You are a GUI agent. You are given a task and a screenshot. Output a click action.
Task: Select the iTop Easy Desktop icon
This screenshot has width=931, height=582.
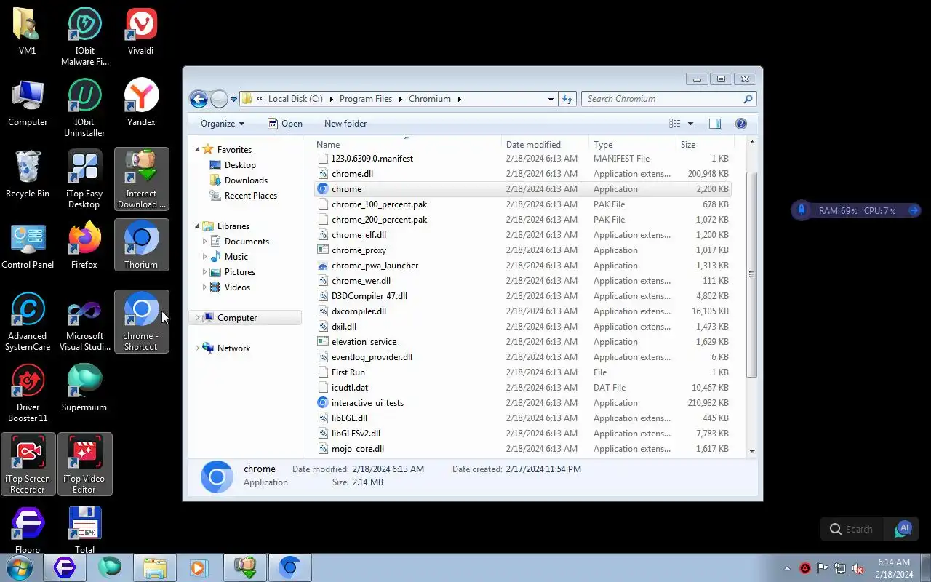(x=84, y=179)
